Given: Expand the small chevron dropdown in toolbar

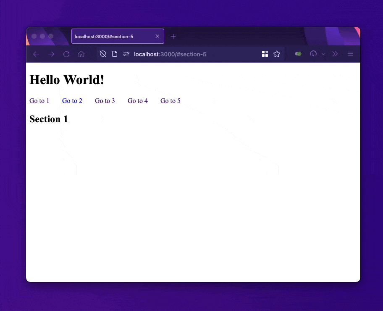Looking at the screenshot, I should click(323, 54).
